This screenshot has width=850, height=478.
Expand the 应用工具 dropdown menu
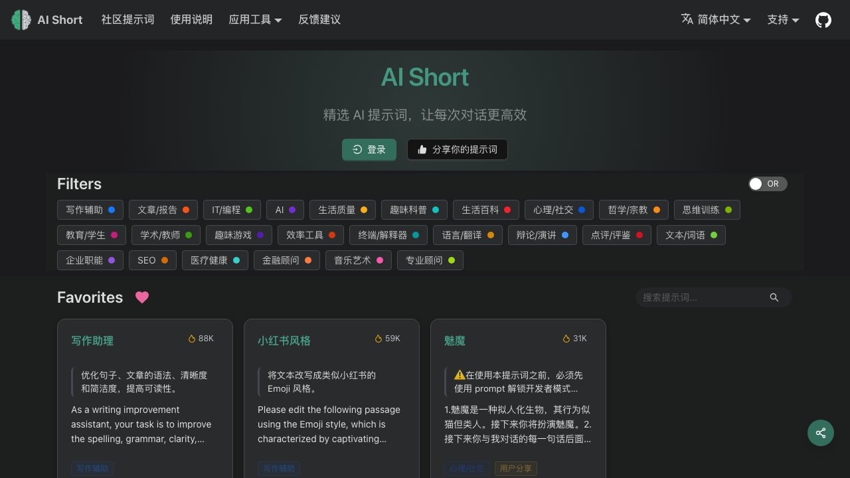click(x=255, y=20)
